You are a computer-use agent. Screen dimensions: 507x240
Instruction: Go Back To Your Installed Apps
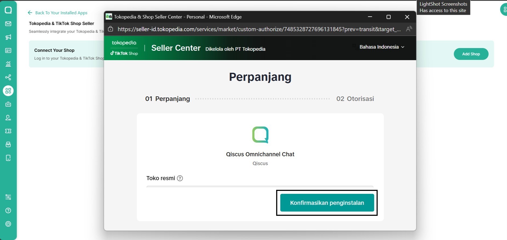click(x=58, y=13)
